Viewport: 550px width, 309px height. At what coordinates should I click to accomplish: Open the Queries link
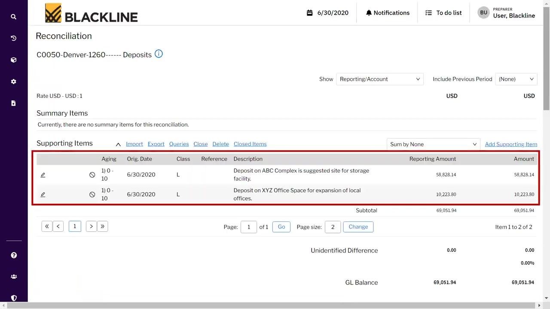pyautogui.click(x=179, y=144)
